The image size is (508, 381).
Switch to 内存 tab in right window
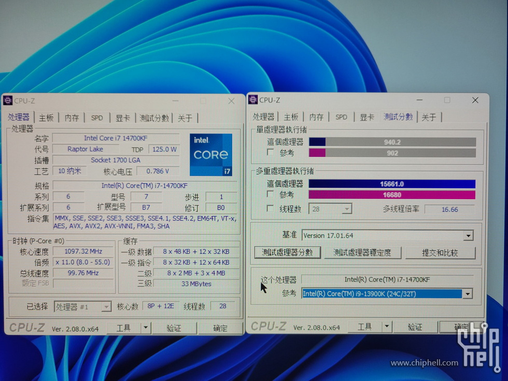pos(316,117)
